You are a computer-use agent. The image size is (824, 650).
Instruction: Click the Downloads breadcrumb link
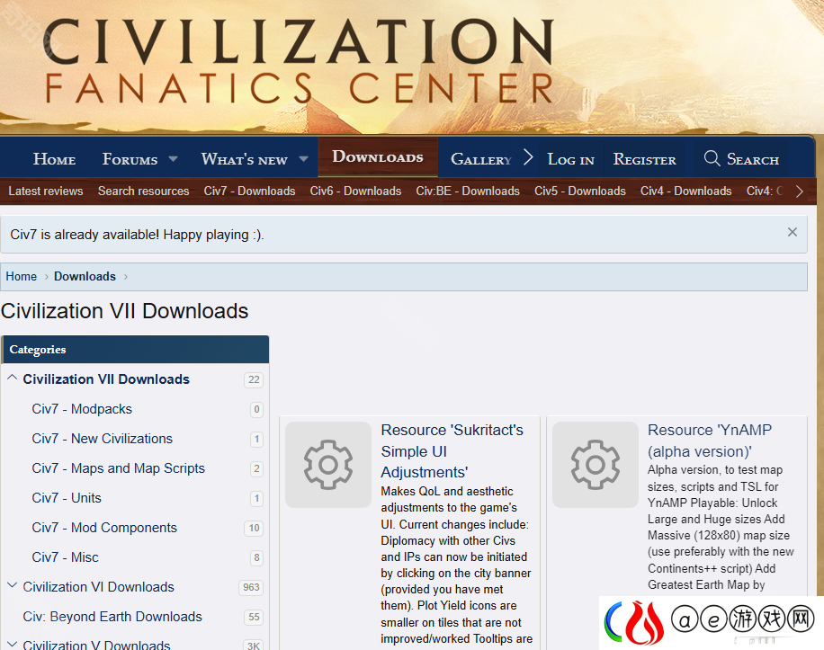click(85, 277)
